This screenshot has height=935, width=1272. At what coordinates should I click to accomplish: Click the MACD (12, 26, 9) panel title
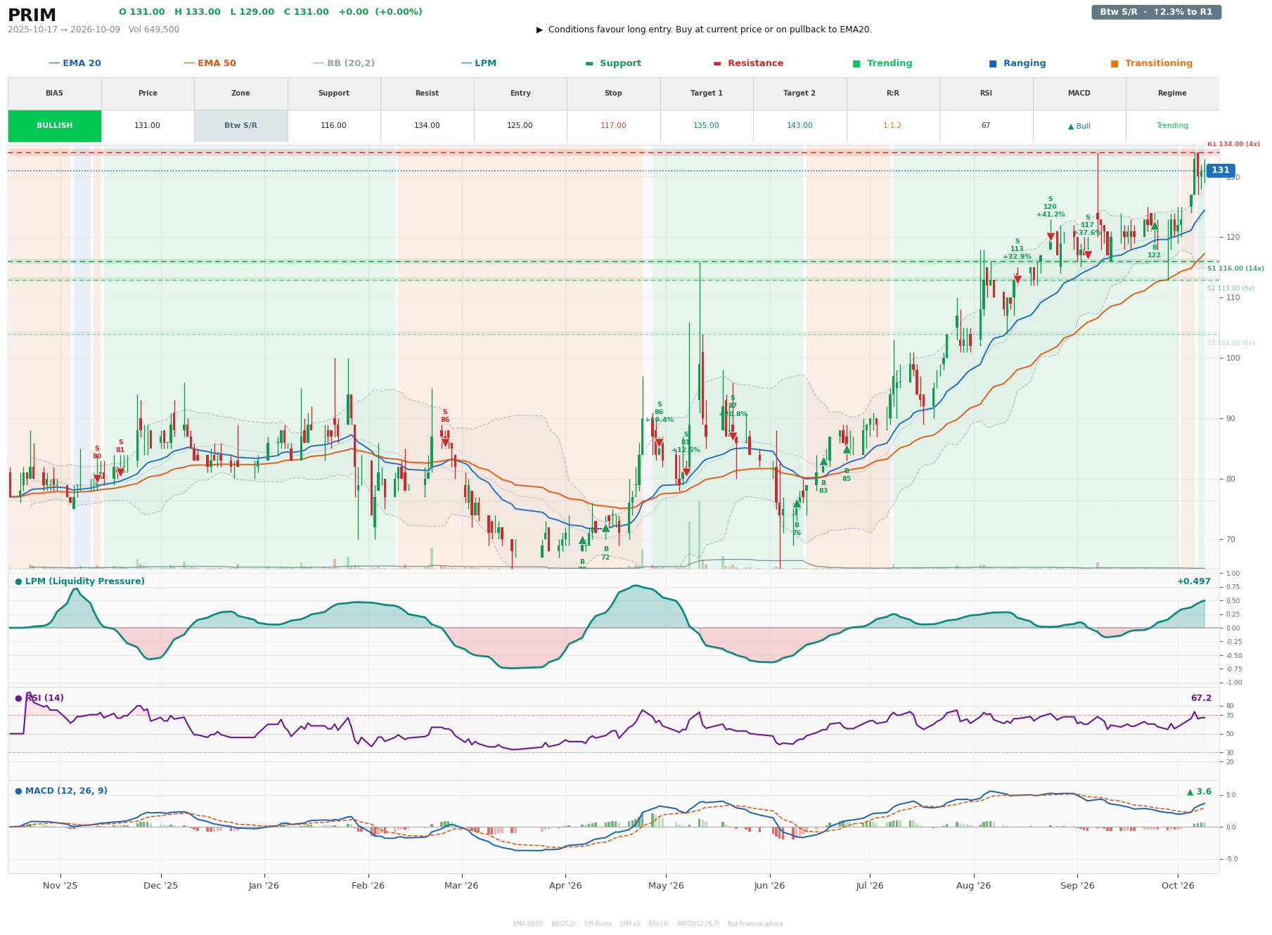(x=61, y=791)
